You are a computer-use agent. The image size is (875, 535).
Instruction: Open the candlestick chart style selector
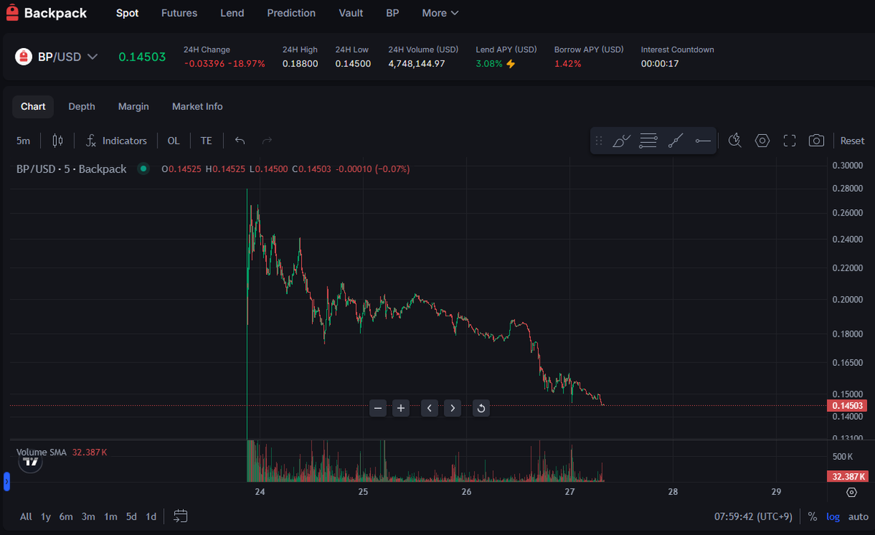click(58, 141)
